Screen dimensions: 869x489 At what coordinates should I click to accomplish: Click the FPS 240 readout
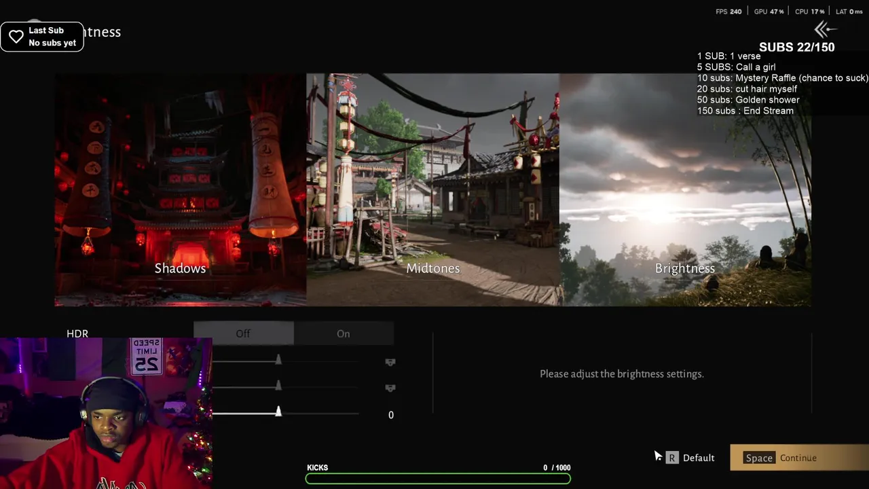[728, 12]
